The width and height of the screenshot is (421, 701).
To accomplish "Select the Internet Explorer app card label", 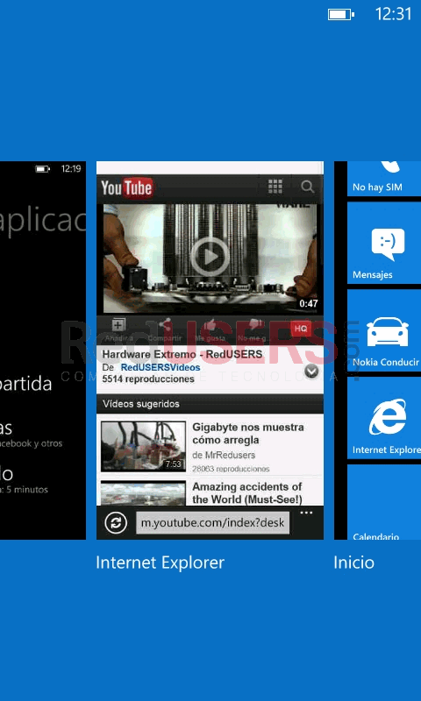I will coord(161,563).
